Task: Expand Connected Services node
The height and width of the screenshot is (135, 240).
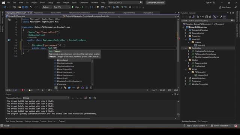Action: click(x=186, y=30)
